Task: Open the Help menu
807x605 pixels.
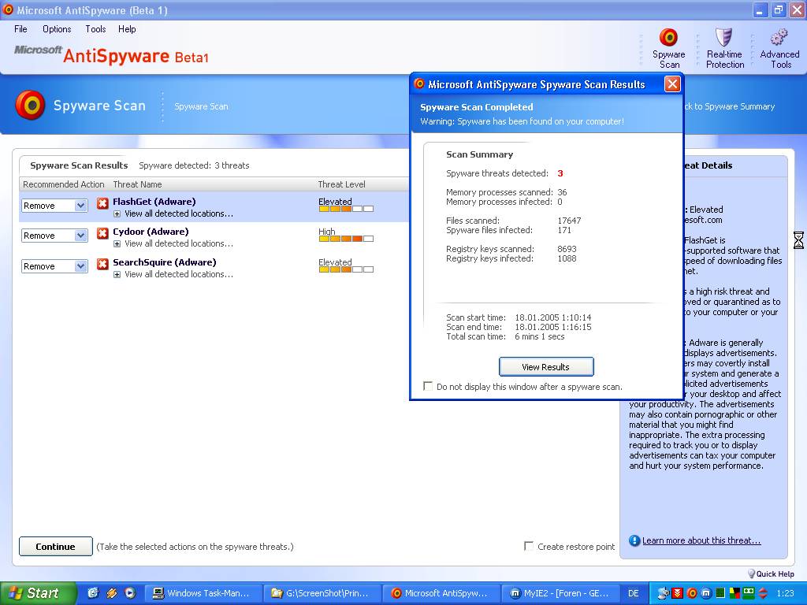Action: click(127, 29)
